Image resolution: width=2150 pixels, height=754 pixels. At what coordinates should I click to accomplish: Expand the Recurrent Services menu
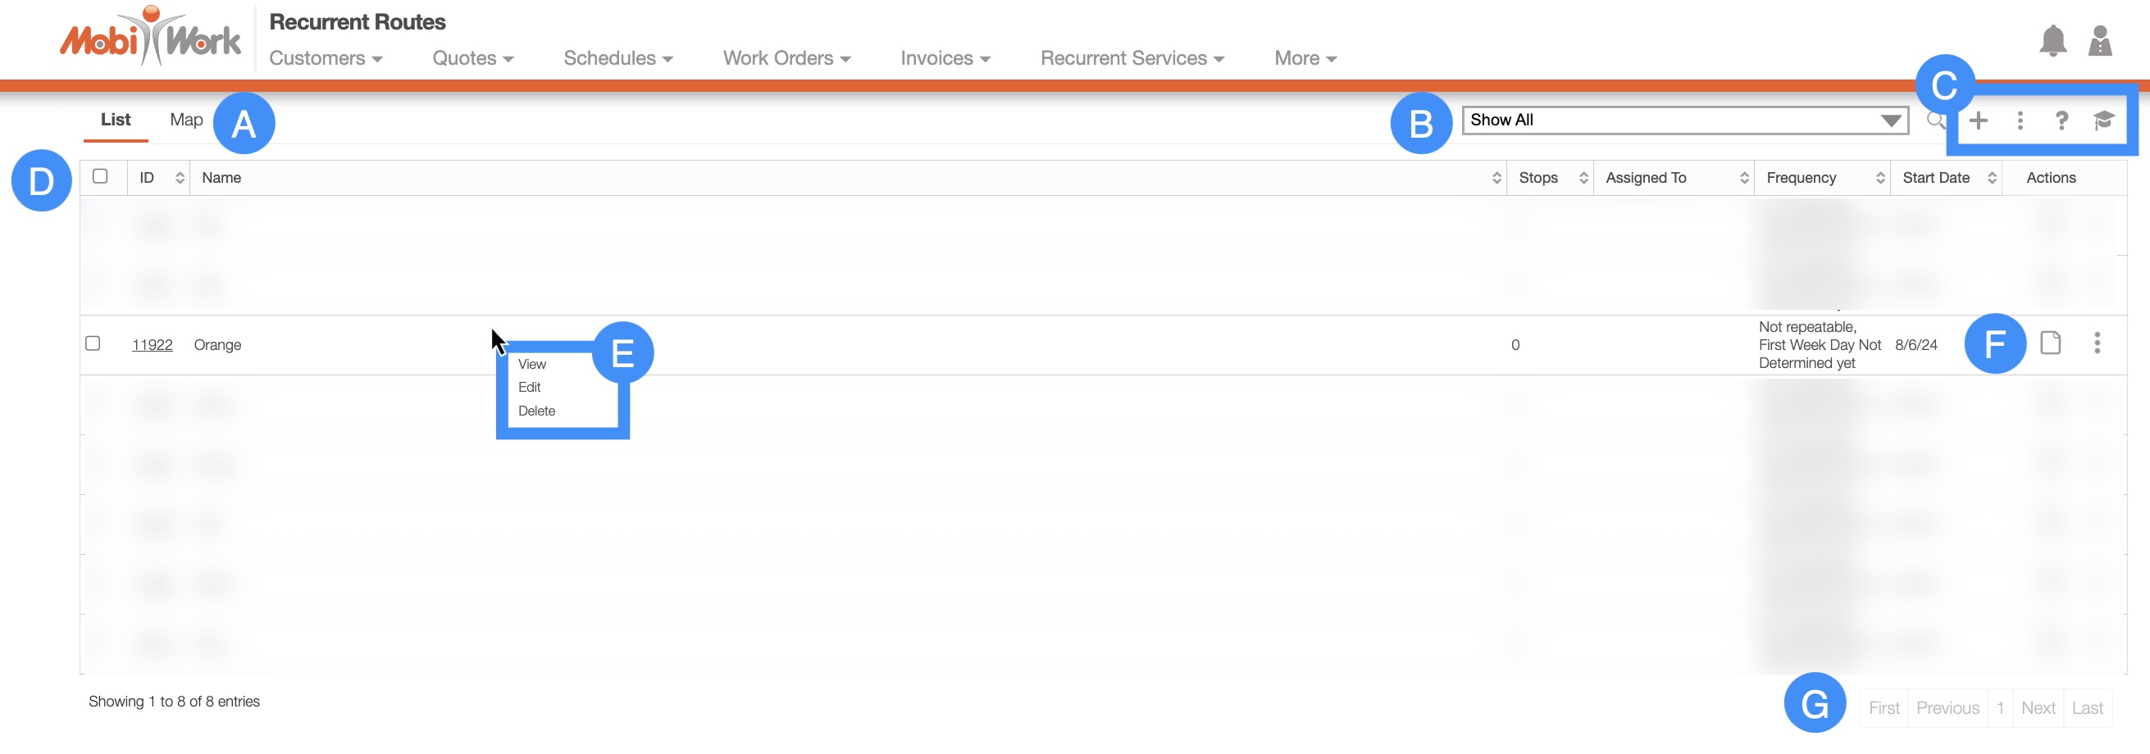1132,58
